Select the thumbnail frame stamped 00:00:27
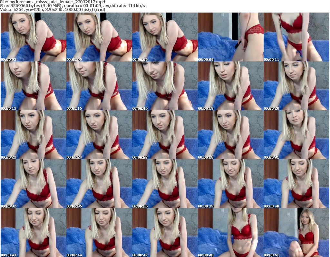 click(x=165, y=135)
